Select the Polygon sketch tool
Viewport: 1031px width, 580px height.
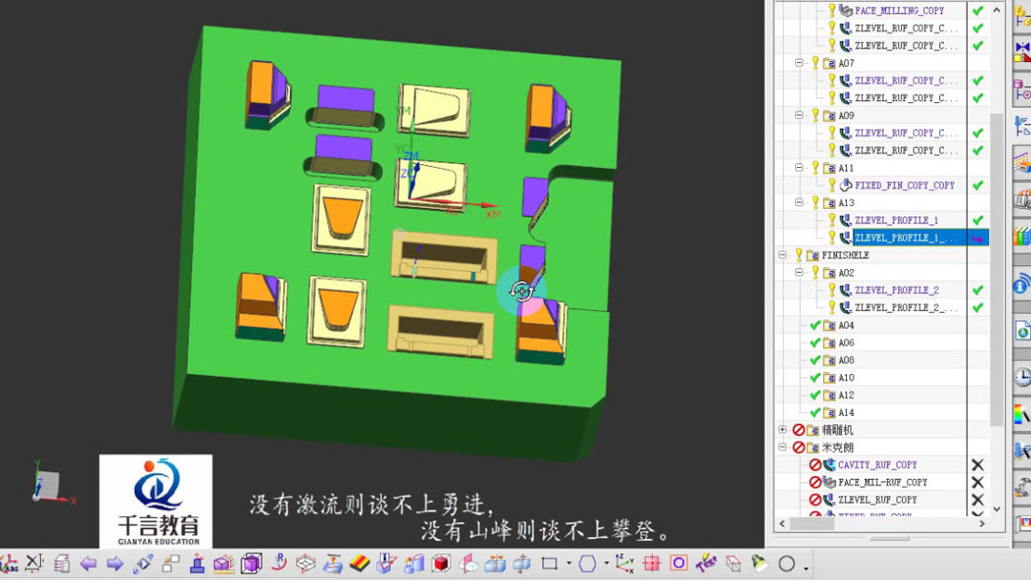coord(587,564)
